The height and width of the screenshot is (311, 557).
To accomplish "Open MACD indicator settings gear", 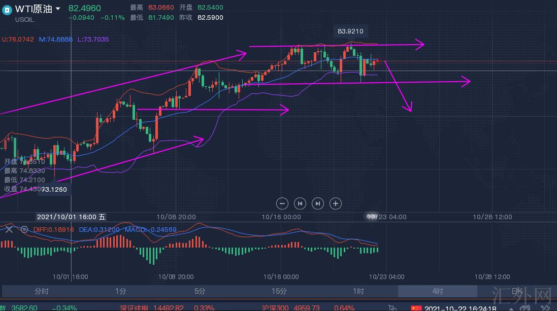I will point(24,229).
